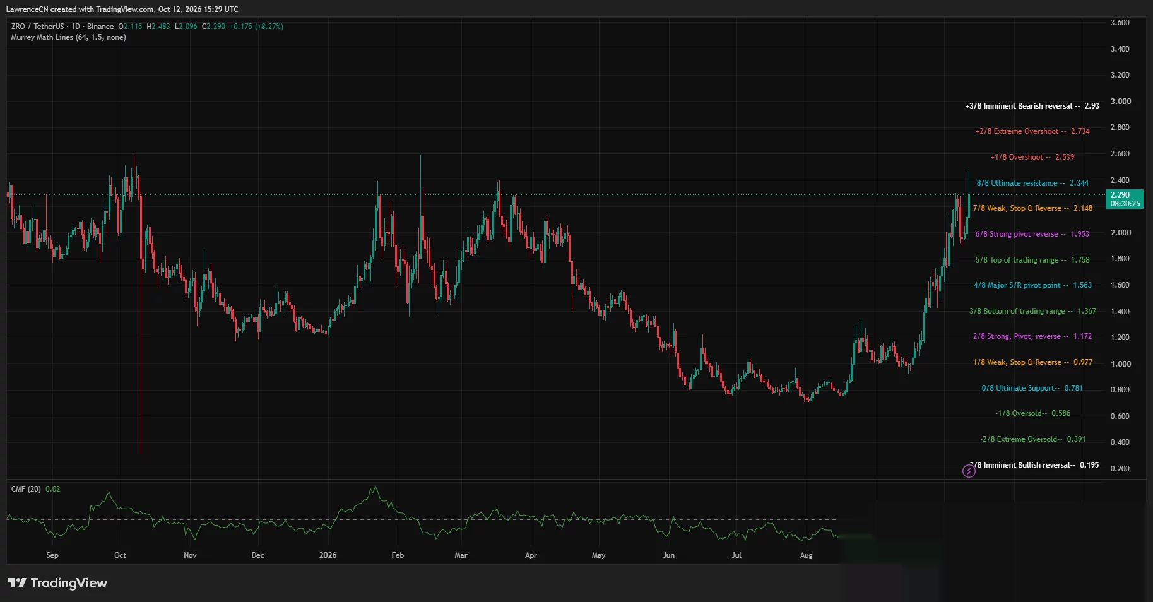Click the Apr label on time axis
This screenshot has height=602, width=1153.
(531, 555)
